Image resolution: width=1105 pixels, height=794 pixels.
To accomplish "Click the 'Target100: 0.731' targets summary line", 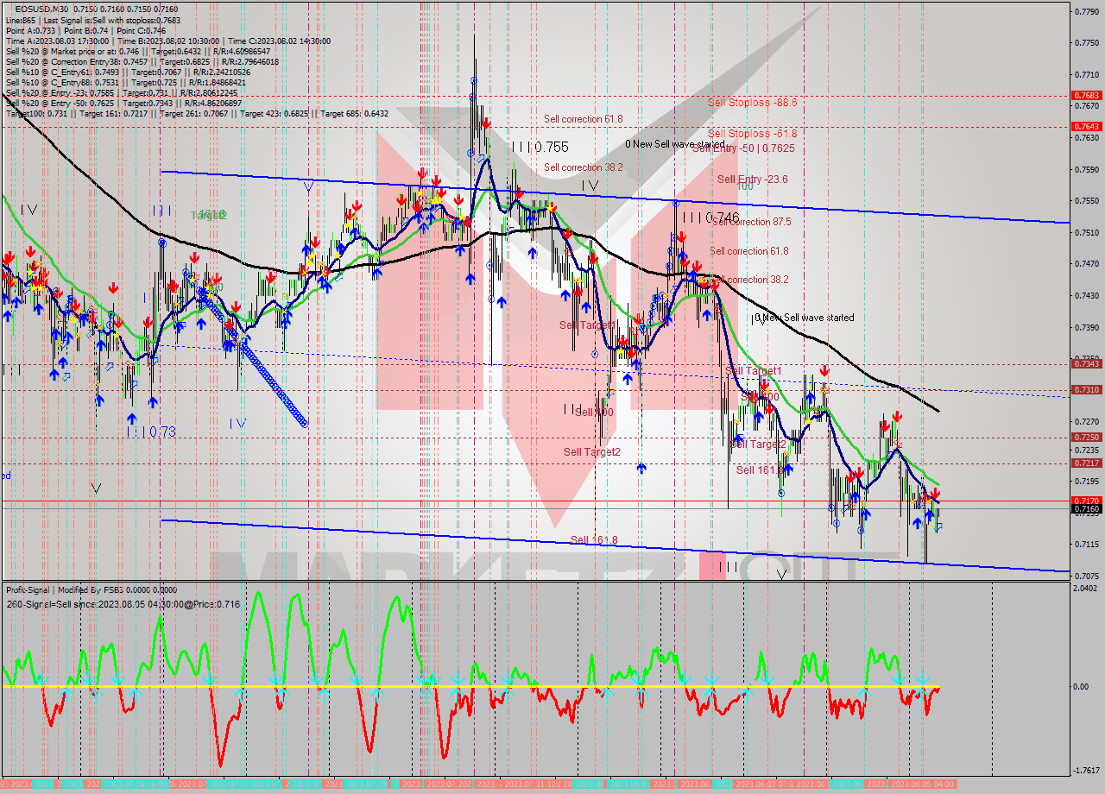I will 197,113.
